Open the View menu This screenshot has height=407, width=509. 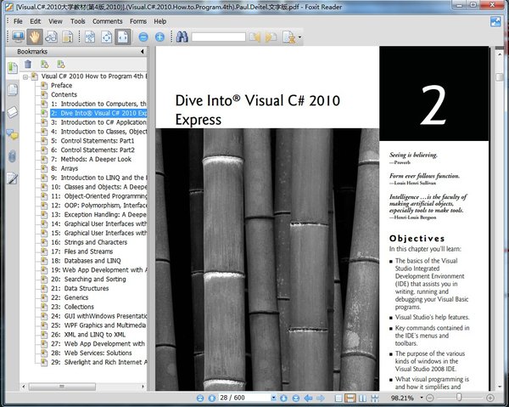click(x=54, y=20)
